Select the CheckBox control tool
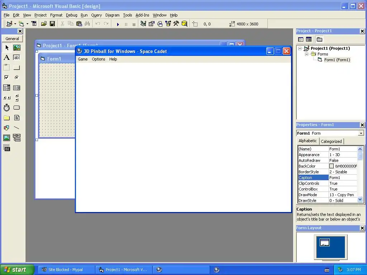The width and height of the screenshot is (367, 275). tap(7, 77)
